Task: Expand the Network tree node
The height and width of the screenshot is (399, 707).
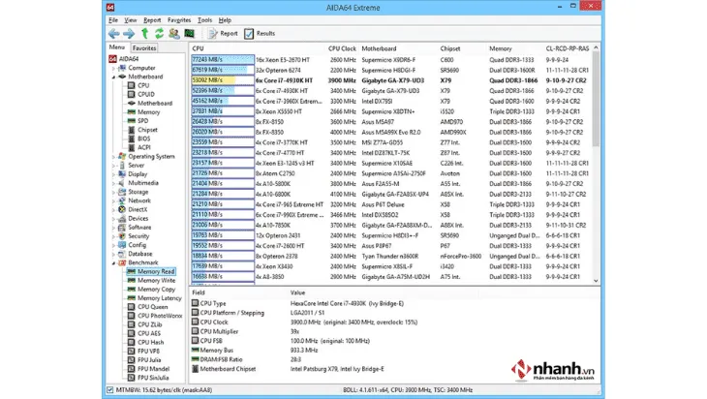Action: click(x=113, y=200)
